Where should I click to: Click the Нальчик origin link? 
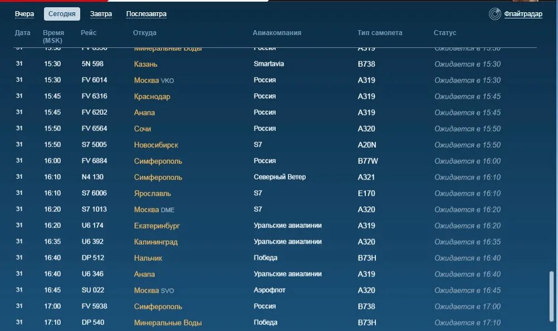[148, 258]
